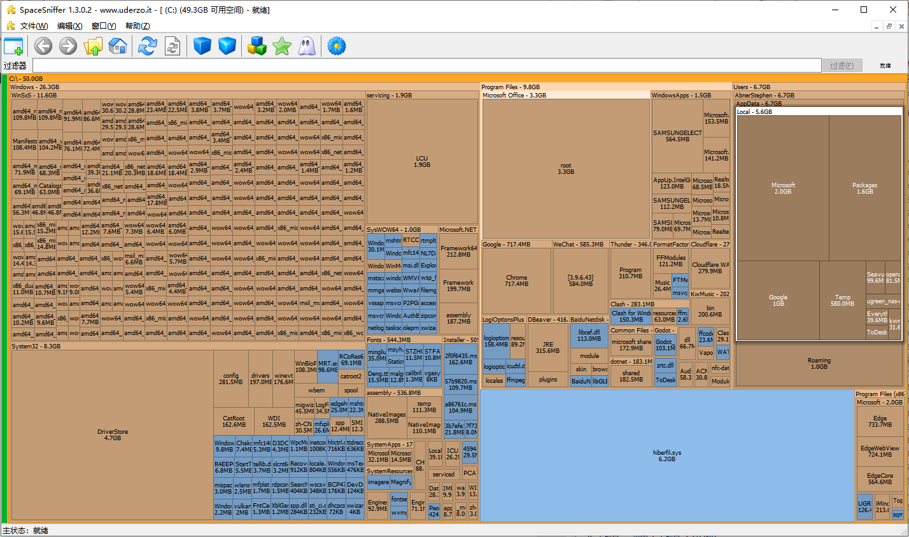This screenshot has width=909, height=537.
Task: Select the Chrome 717.4MB block
Action: point(516,281)
